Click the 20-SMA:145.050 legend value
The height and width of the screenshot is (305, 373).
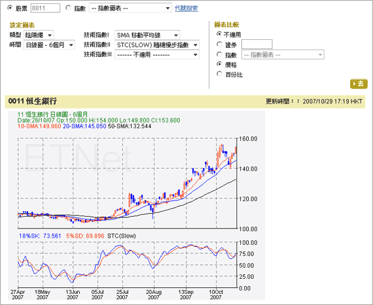pyautogui.click(x=84, y=126)
